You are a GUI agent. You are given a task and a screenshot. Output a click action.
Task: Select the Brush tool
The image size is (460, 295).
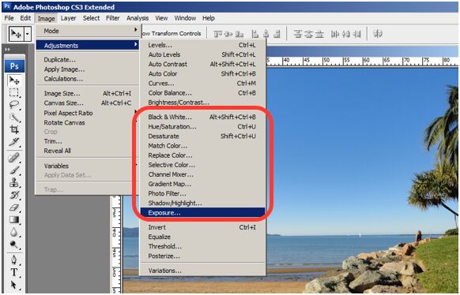[x=14, y=170]
